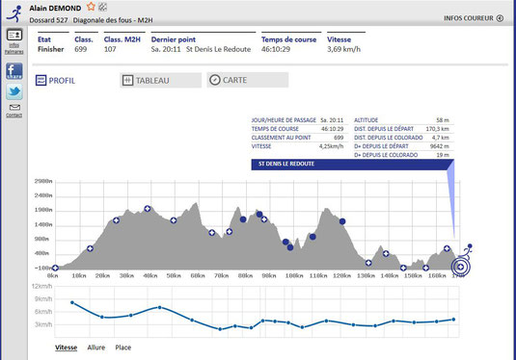Click the finish line runner icon on profile
This screenshot has height=360, width=516.
tap(466, 251)
